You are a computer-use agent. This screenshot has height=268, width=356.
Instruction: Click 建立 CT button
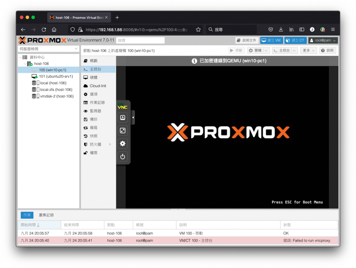coord(296,40)
